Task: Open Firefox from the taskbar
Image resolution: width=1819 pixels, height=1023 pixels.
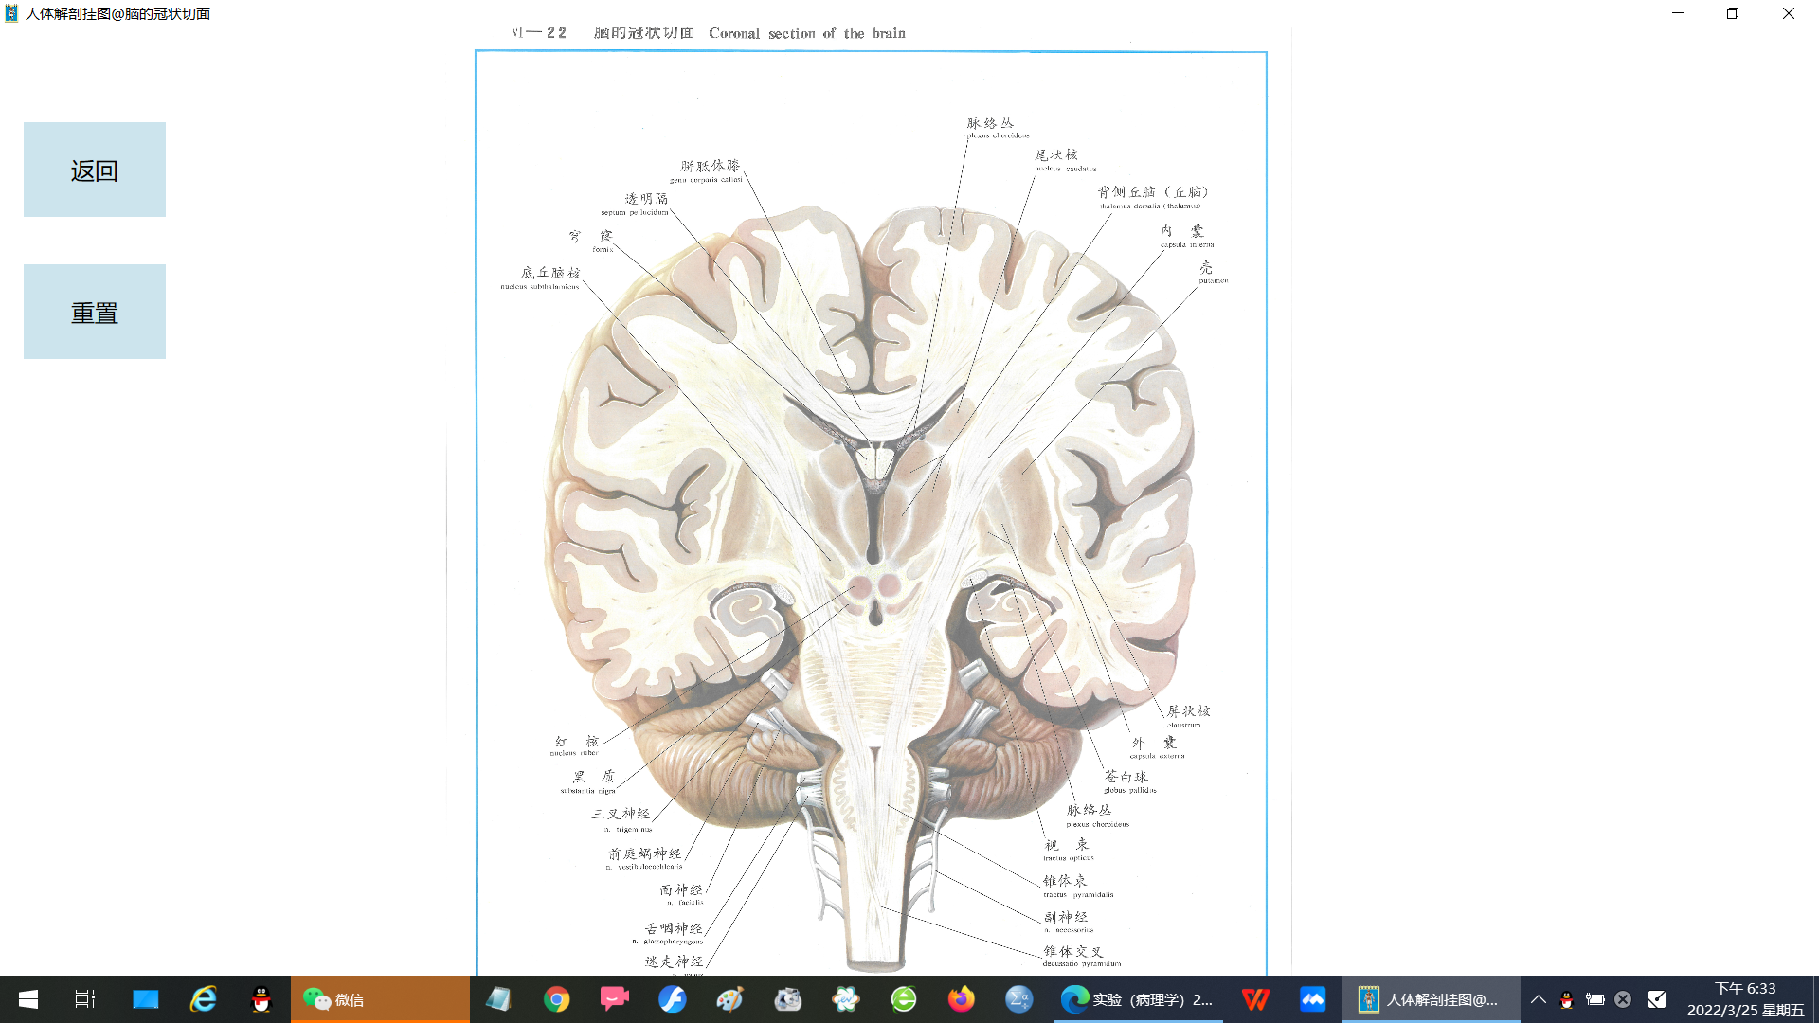Action: (961, 999)
